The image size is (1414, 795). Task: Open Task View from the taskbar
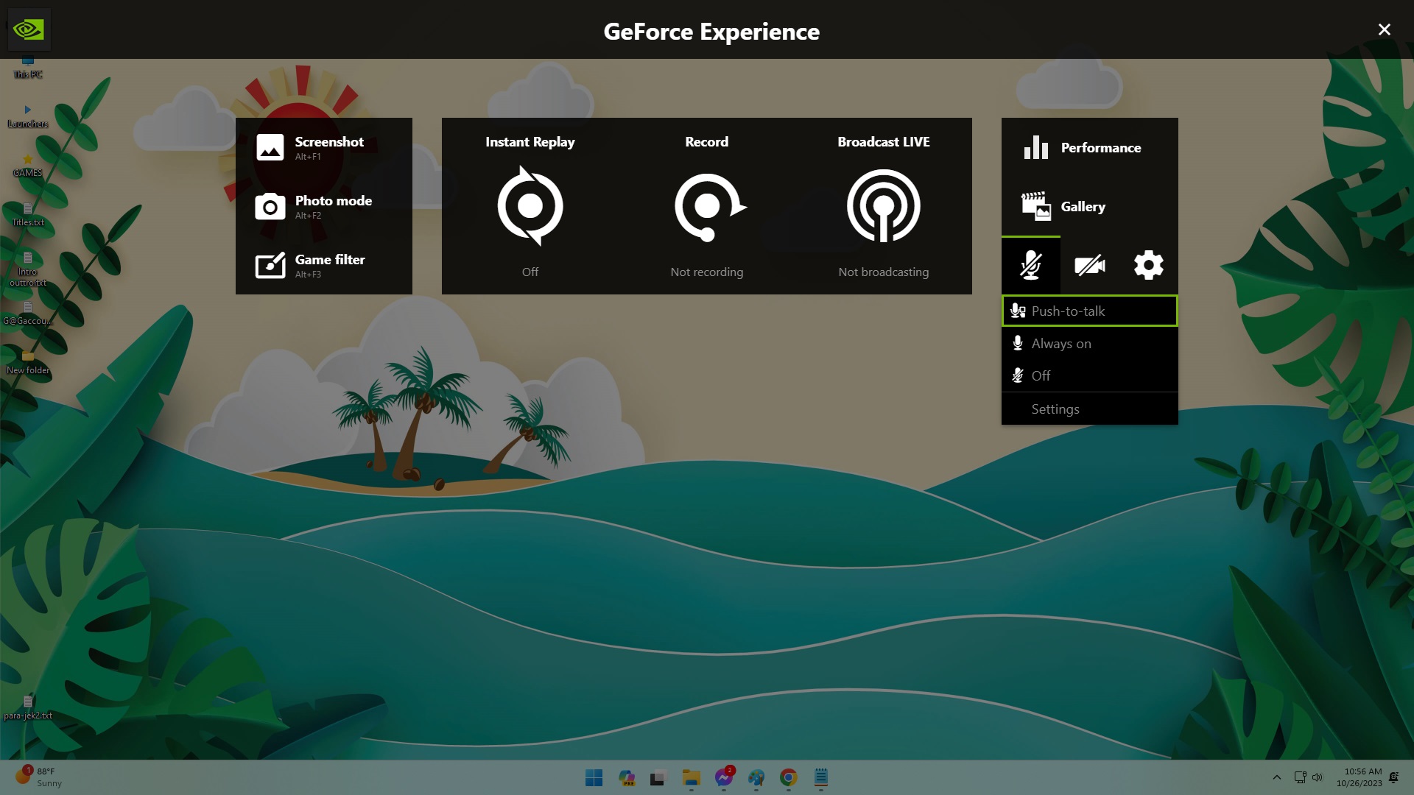click(658, 777)
